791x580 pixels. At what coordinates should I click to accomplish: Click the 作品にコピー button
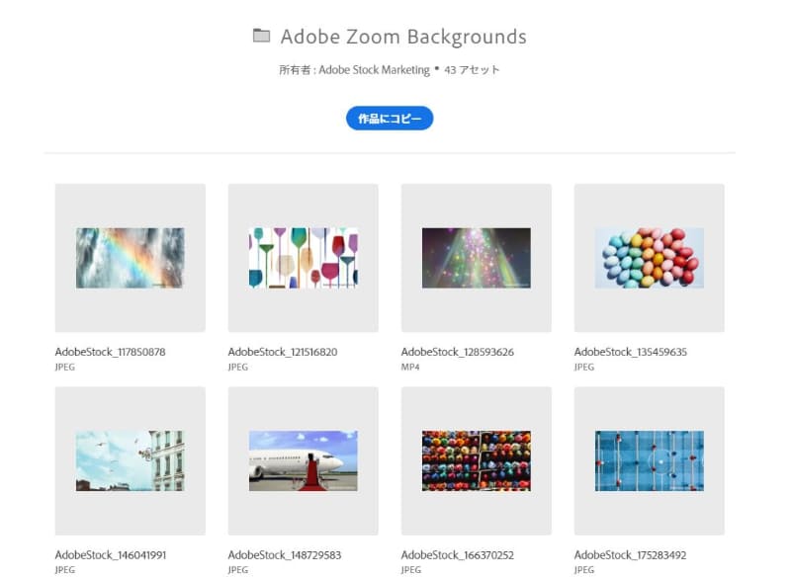390,119
